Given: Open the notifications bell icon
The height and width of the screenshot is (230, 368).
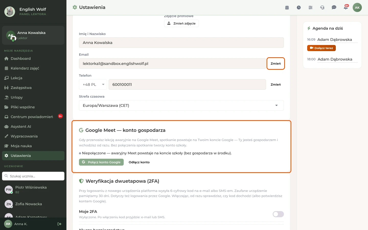Looking at the screenshot, I should (x=346, y=8).
